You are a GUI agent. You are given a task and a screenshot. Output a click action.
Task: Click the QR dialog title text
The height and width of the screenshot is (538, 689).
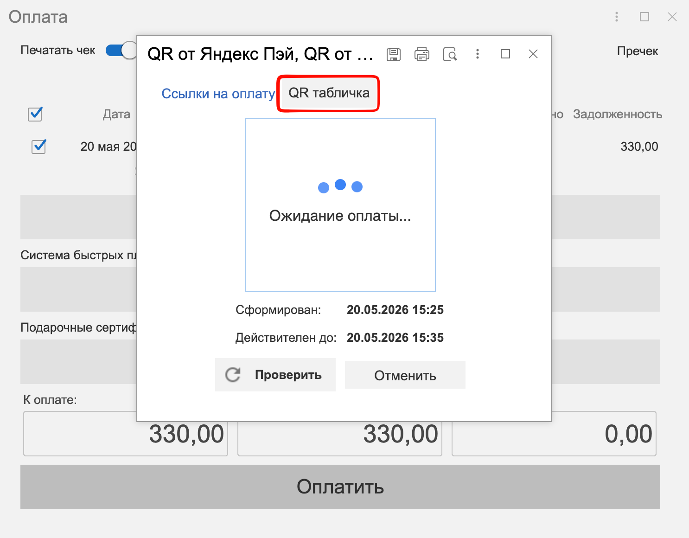[260, 54]
